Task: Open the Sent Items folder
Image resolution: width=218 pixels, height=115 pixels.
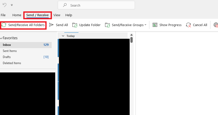Action: [10, 51]
